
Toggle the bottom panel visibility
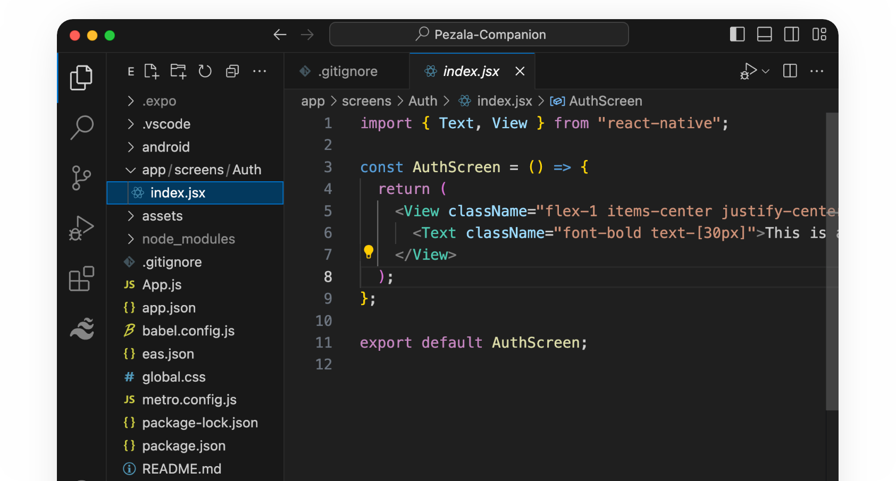[764, 35]
